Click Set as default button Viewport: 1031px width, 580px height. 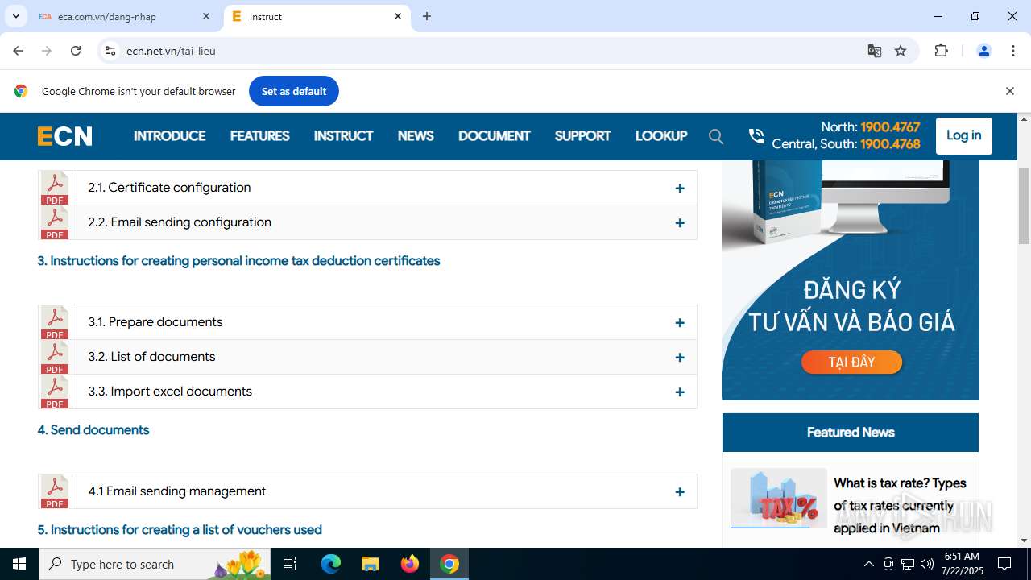pos(293,91)
